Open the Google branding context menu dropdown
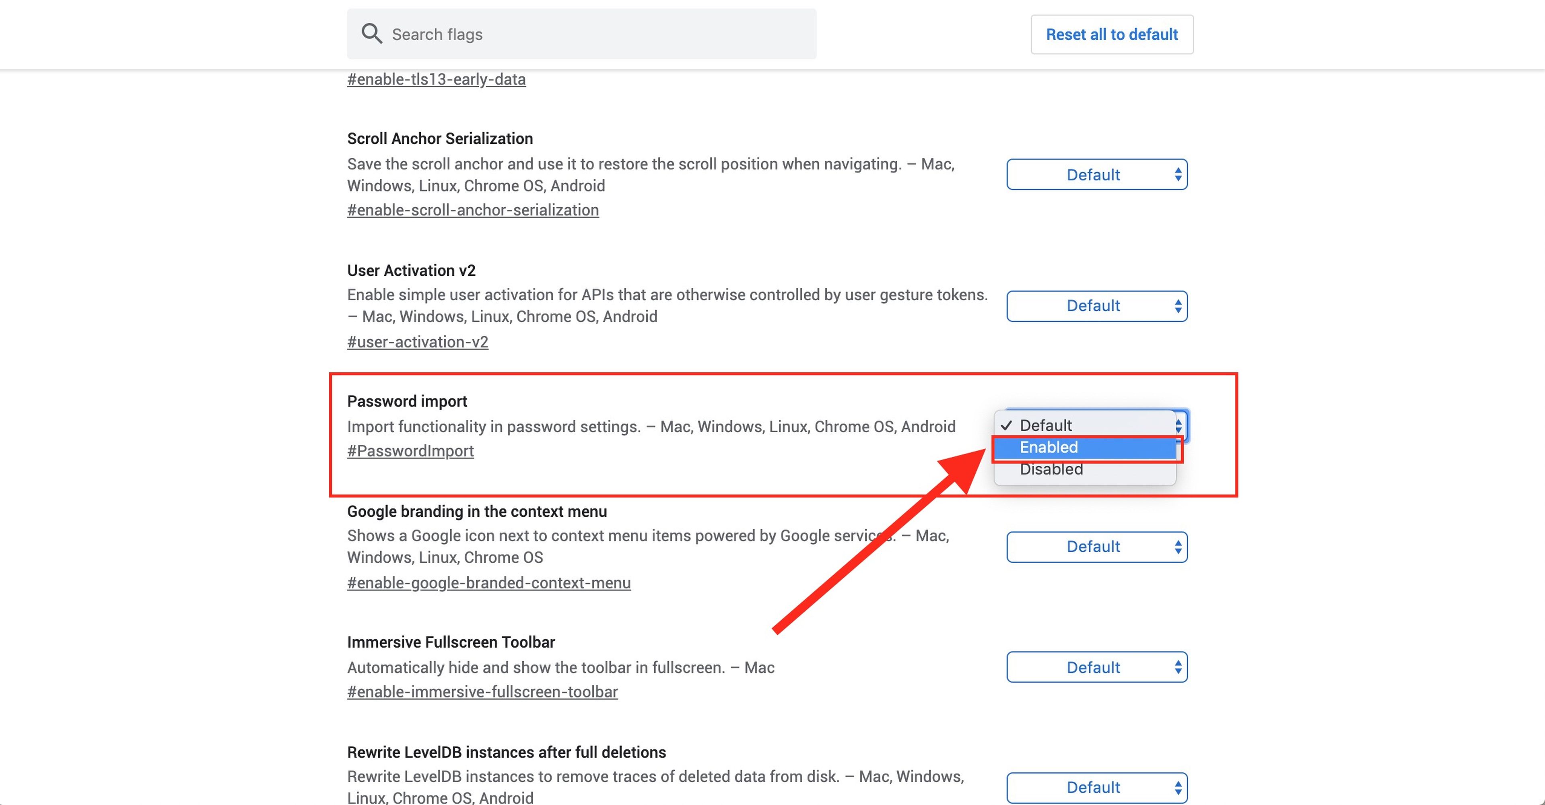1545x805 pixels. [x=1096, y=547]
